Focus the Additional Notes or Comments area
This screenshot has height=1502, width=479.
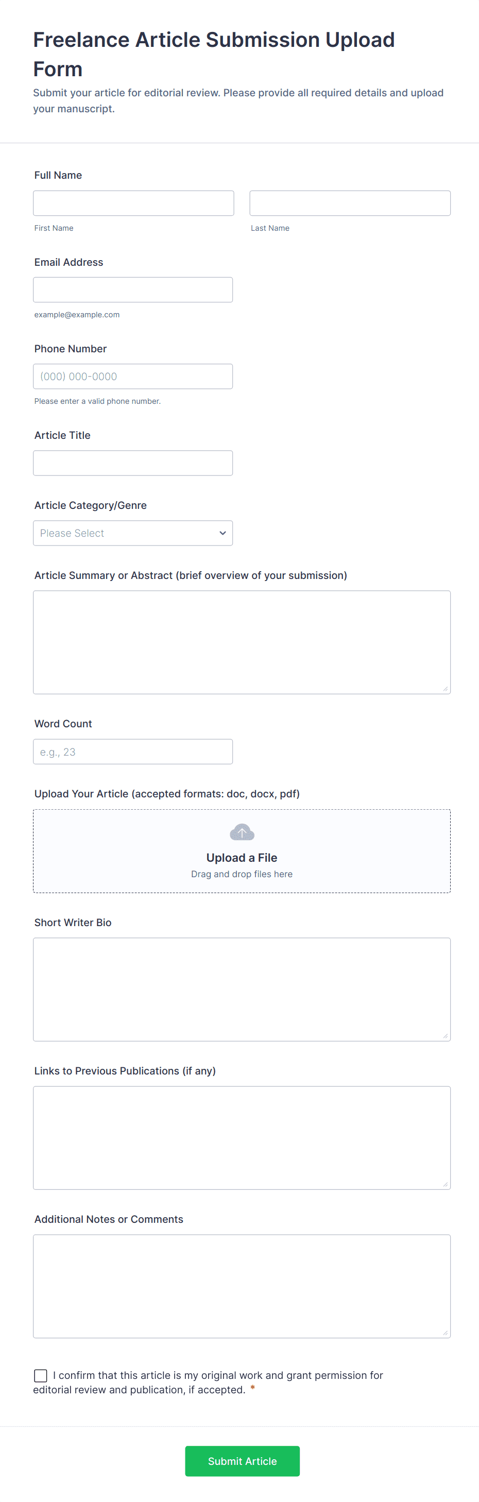pos(241,1286)
